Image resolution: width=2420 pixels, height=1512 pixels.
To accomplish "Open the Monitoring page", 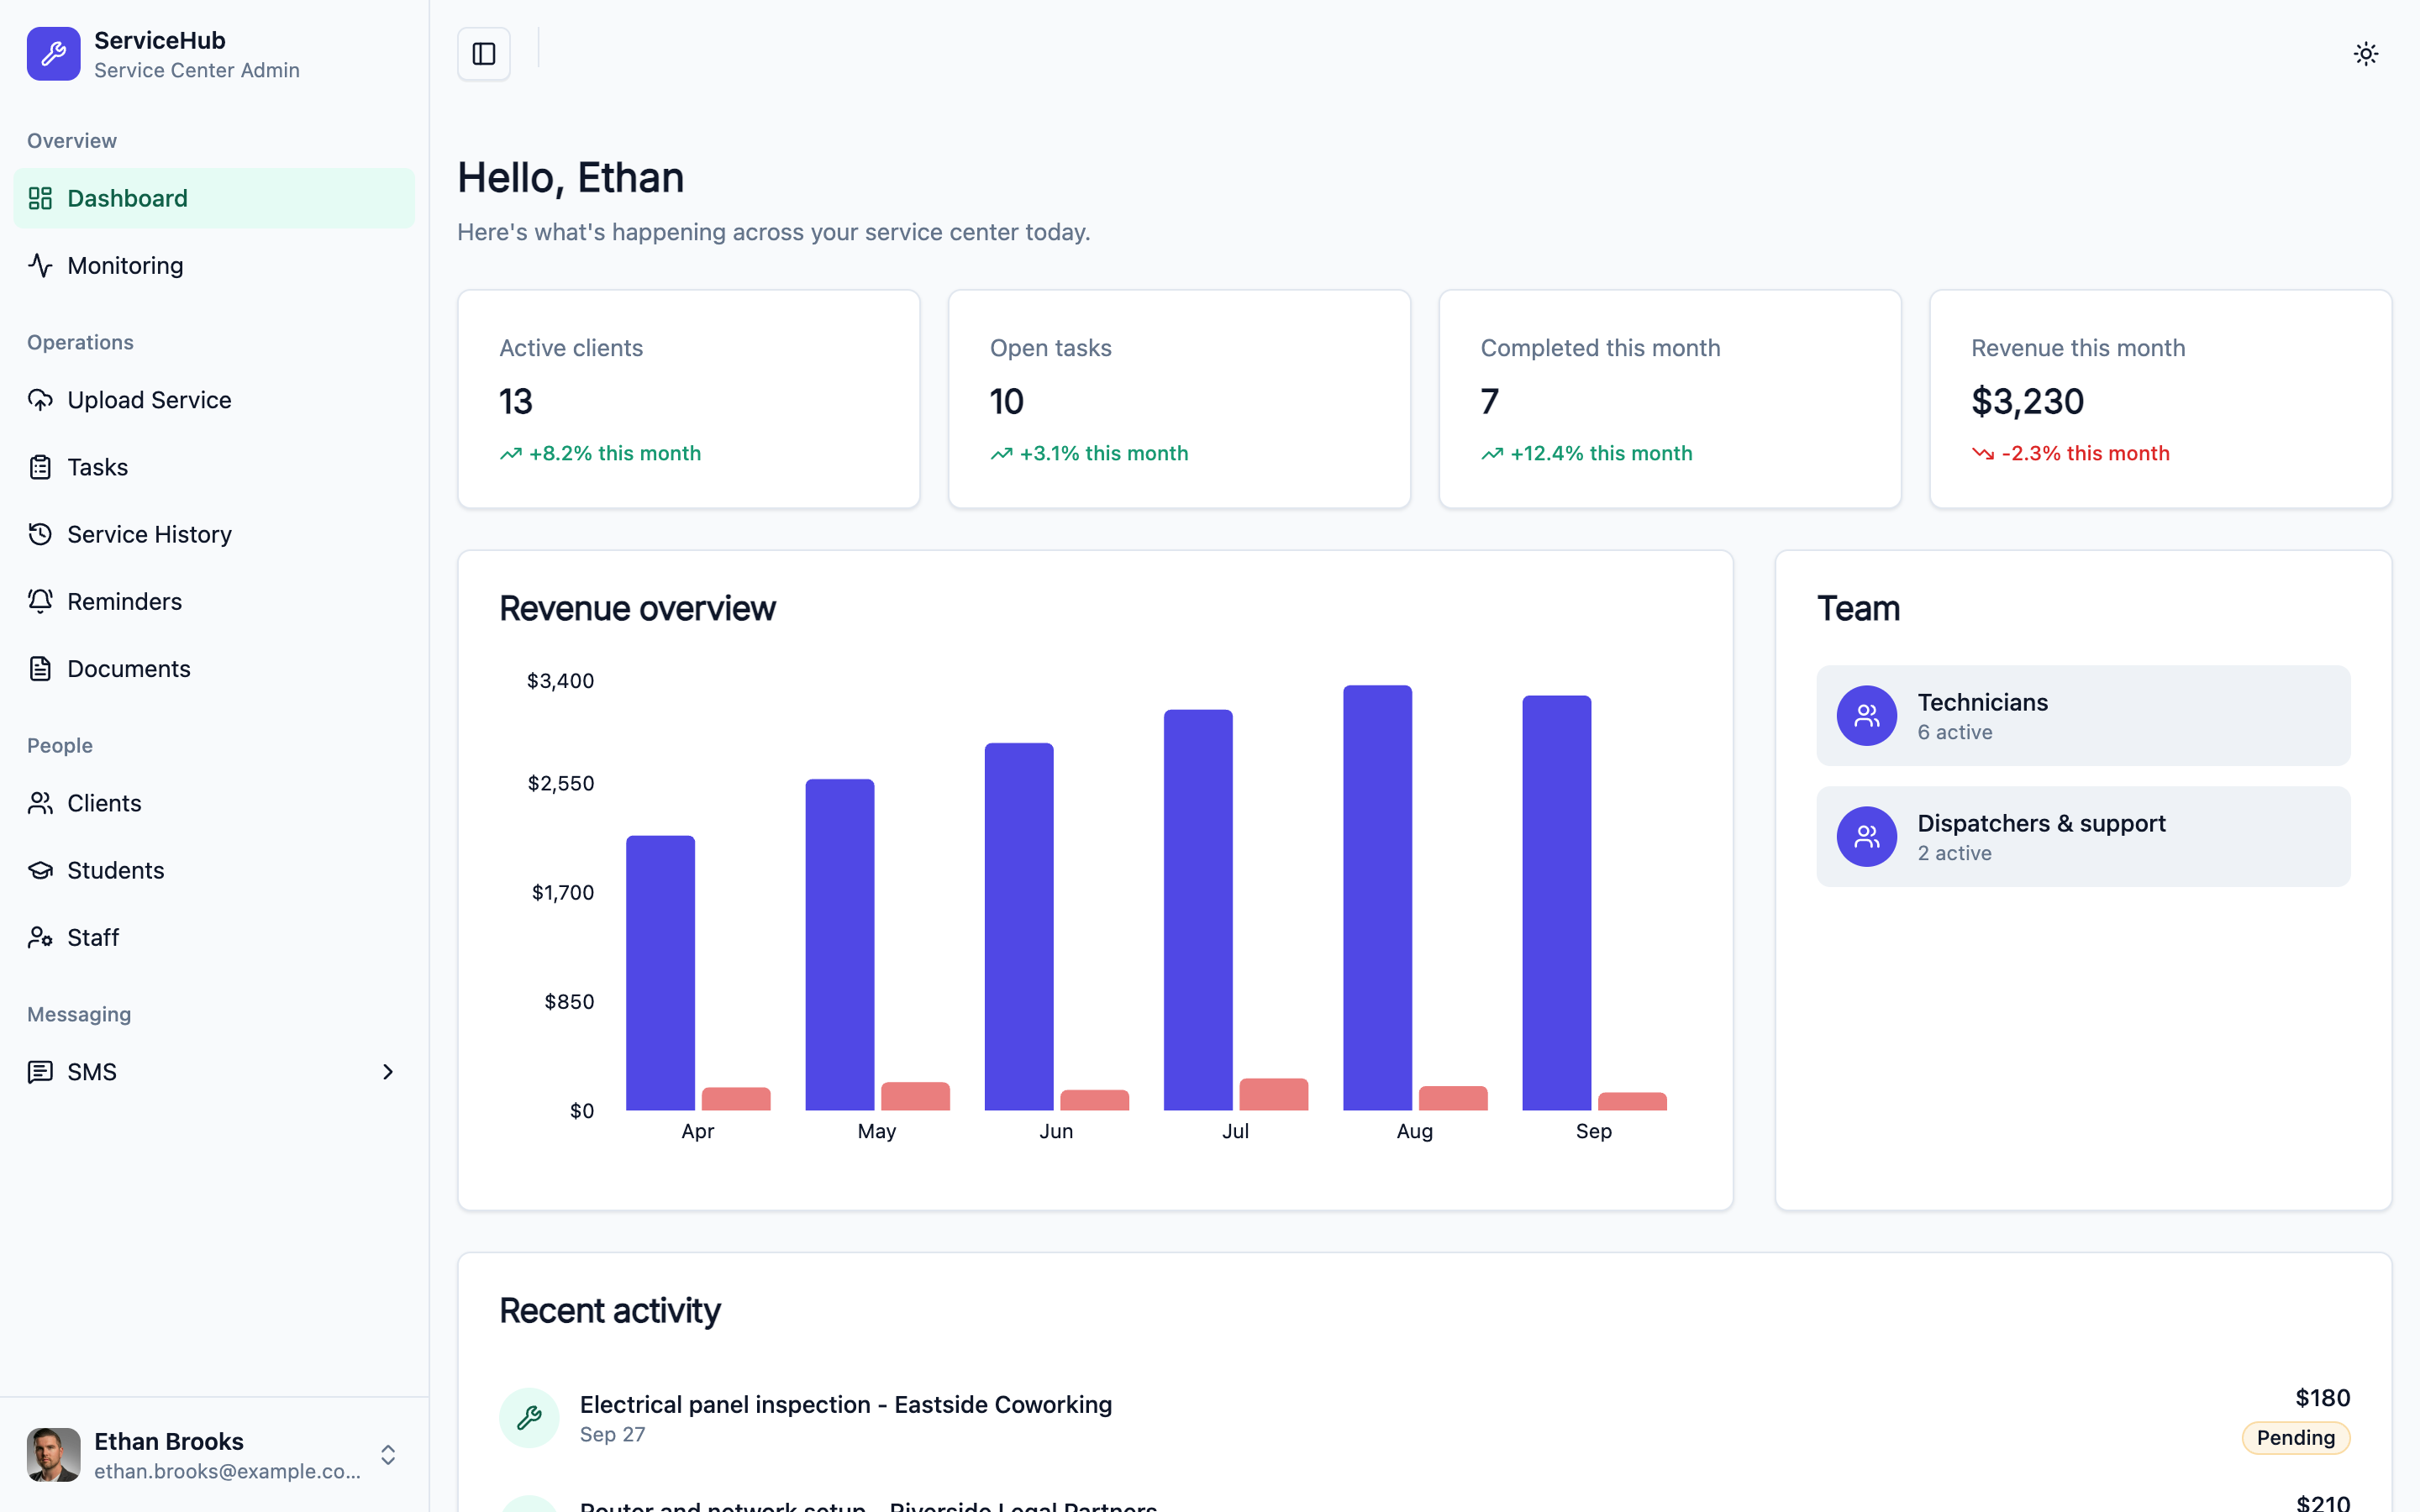I will click(x=214, y=265).
